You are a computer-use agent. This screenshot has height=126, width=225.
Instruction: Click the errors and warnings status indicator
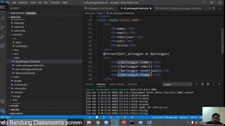click(x=6, y=117)
